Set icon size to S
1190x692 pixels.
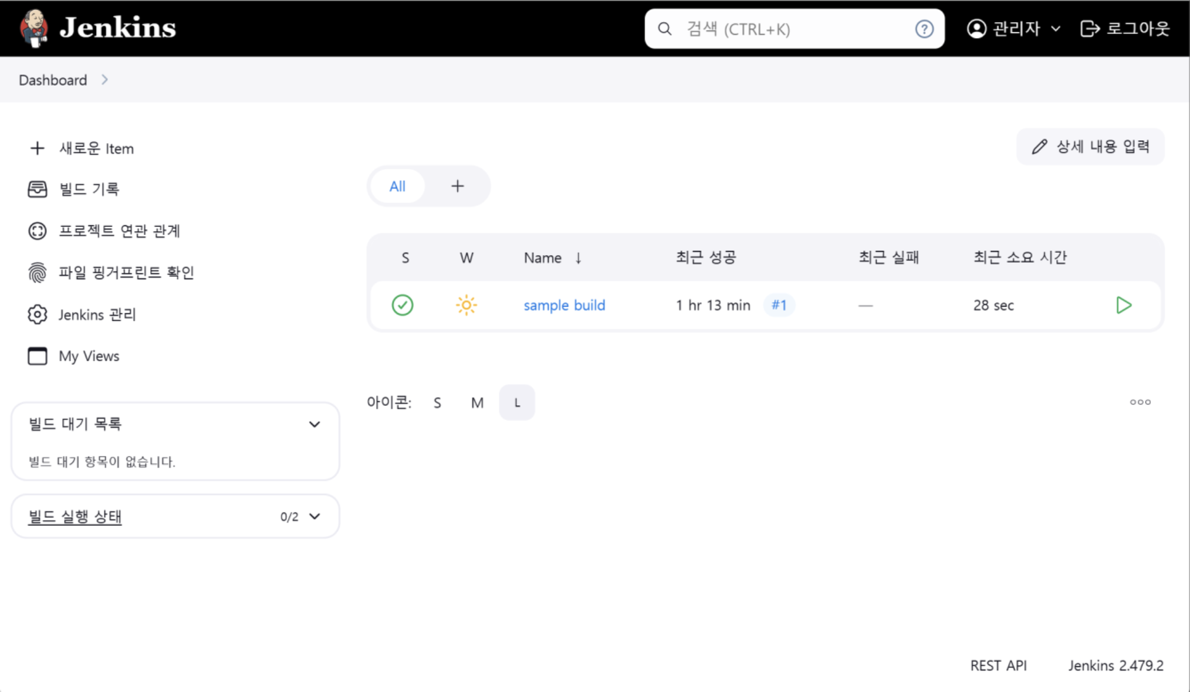coord(437,403)
